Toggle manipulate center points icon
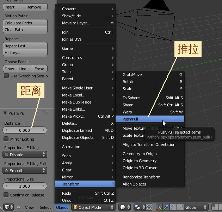The height and width of the screenshot is (212, 222). (149, 207)
